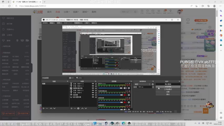Open the 麦克风/Aux audio settings gear
This screenshot has height=126, width=224.
click(129, 88)
